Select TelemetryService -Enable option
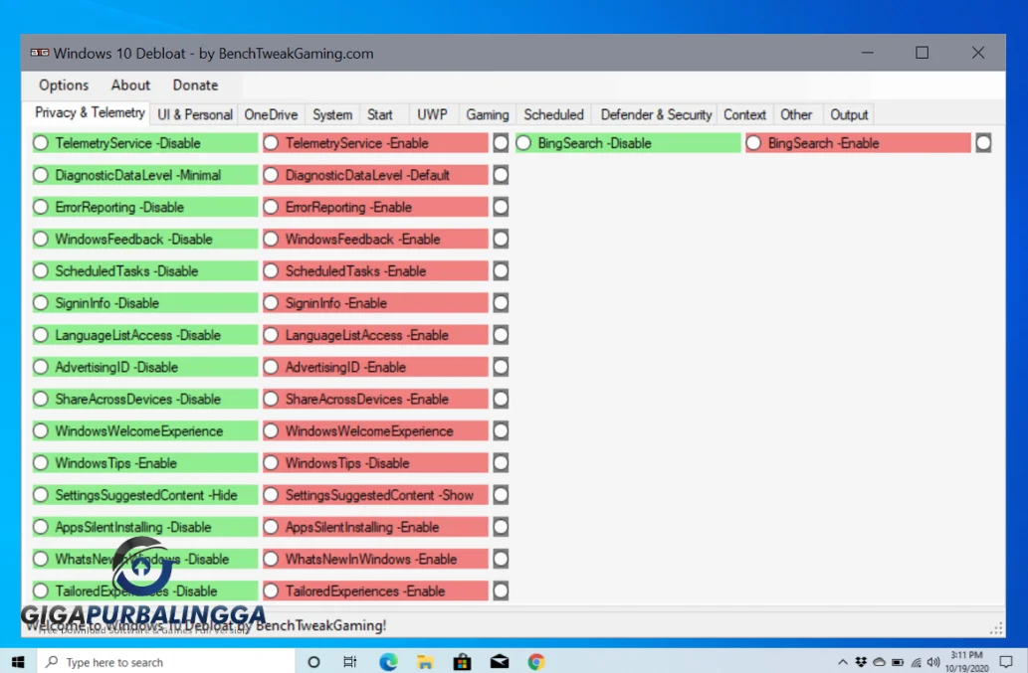The width and height of the screenshot is (1028, 673). [x=375, y=143]
